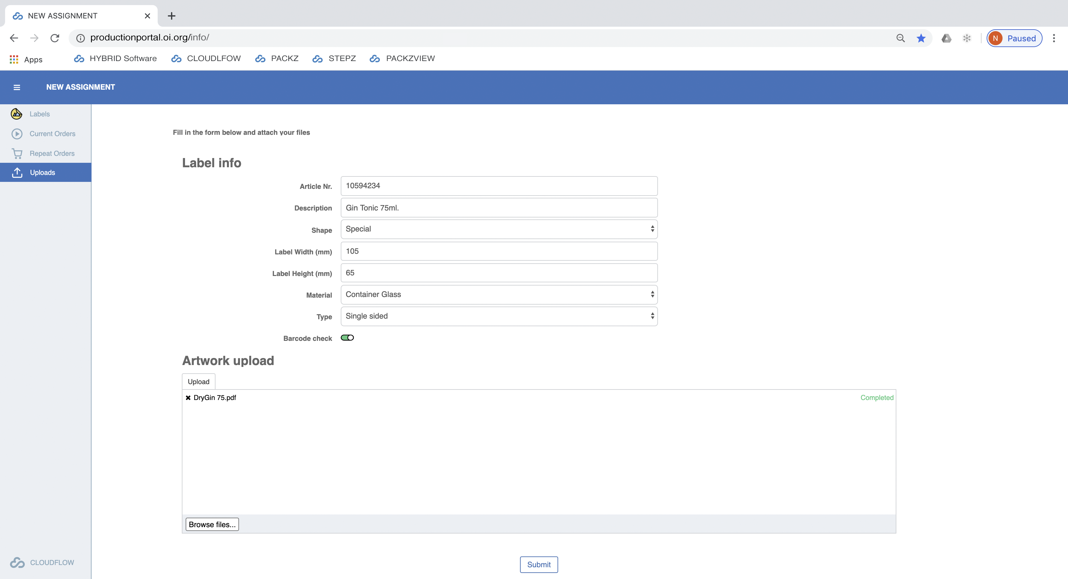The width and height of the screenshot is (1068, 579).
Task: Select the Upload tab
Action: 198,382
